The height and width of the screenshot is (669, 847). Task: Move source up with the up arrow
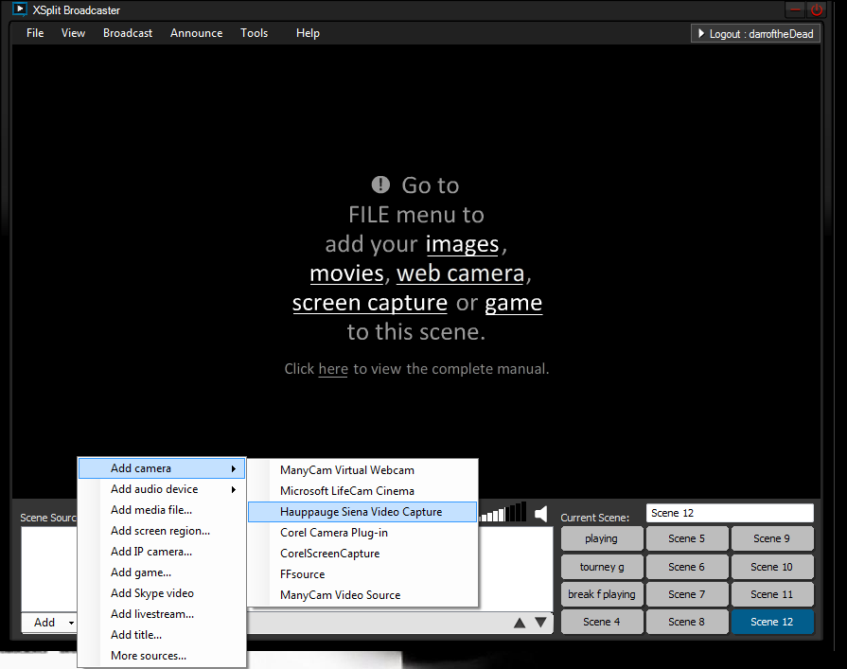click(x=520, y=623)
